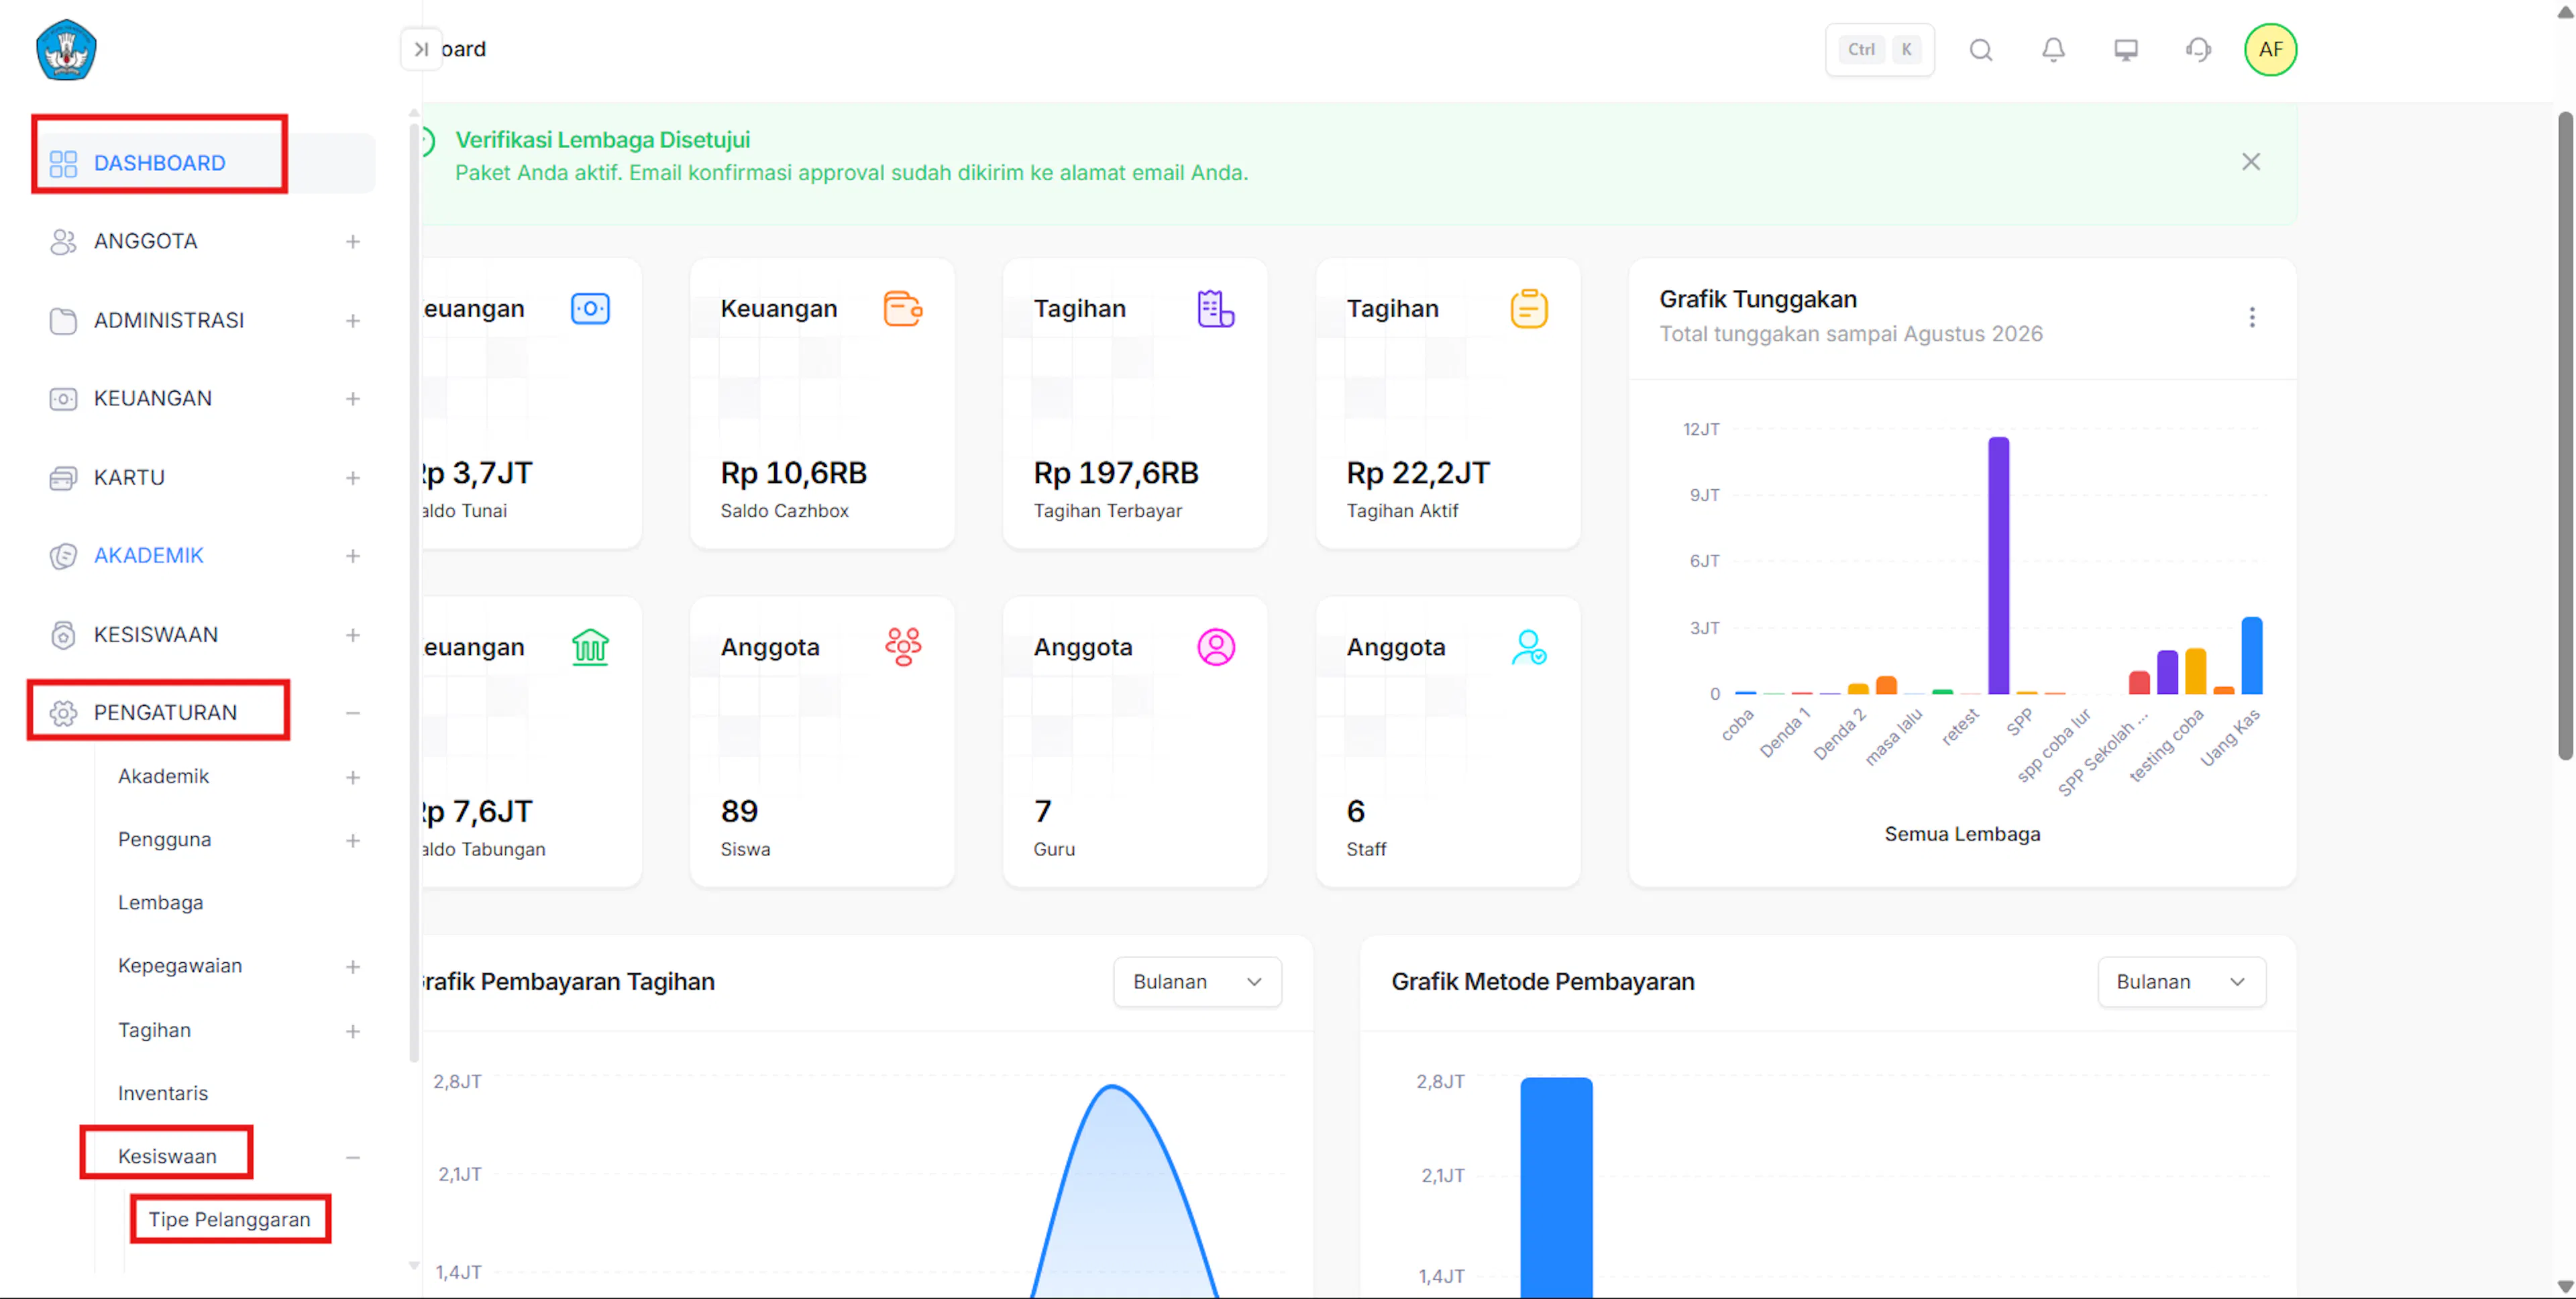Toggle the sidebar collapse arrow icon

point(421,49)
